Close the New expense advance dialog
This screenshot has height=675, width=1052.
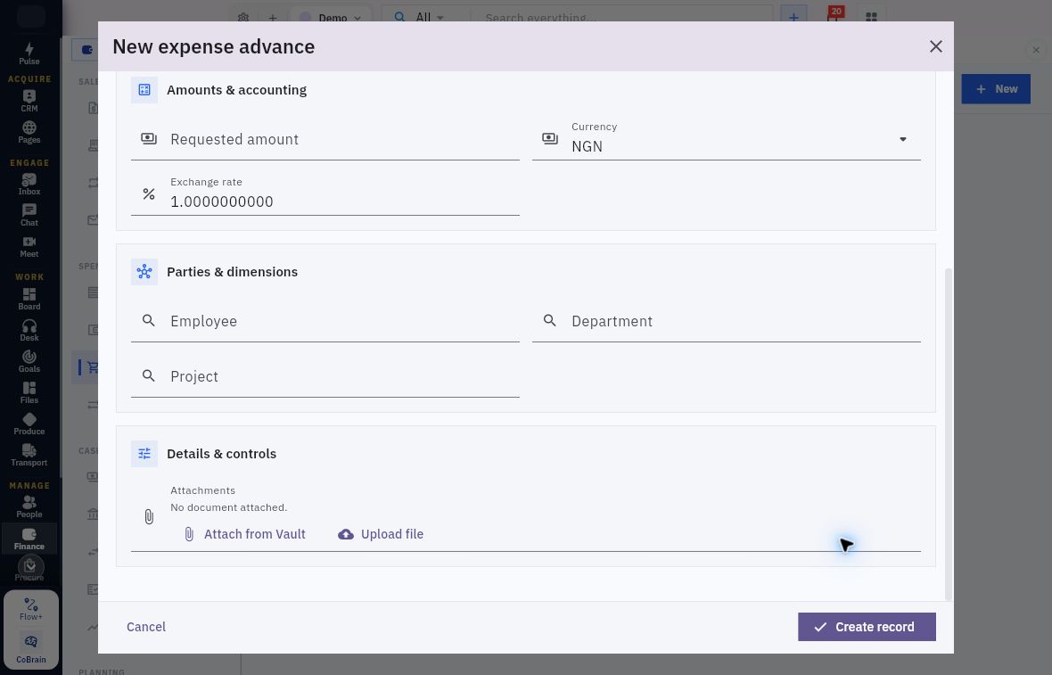(x=935, y=46)
